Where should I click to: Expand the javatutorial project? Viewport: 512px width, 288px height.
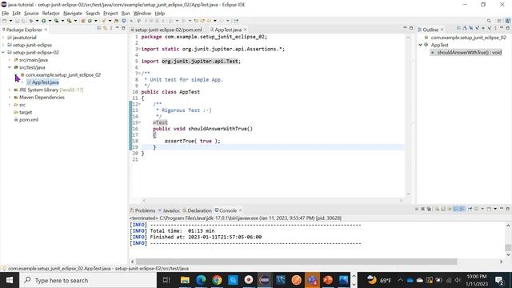pos(3,38)
